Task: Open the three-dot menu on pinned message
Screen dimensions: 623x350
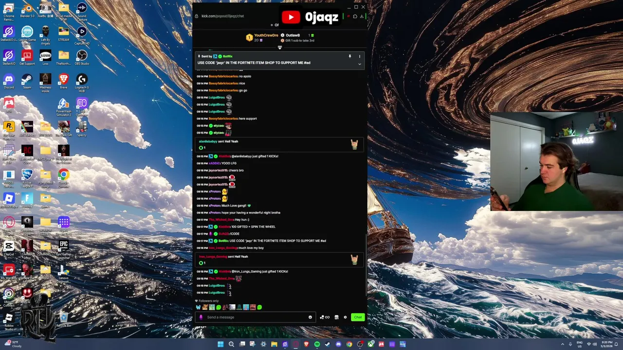Action: point(360,56)
